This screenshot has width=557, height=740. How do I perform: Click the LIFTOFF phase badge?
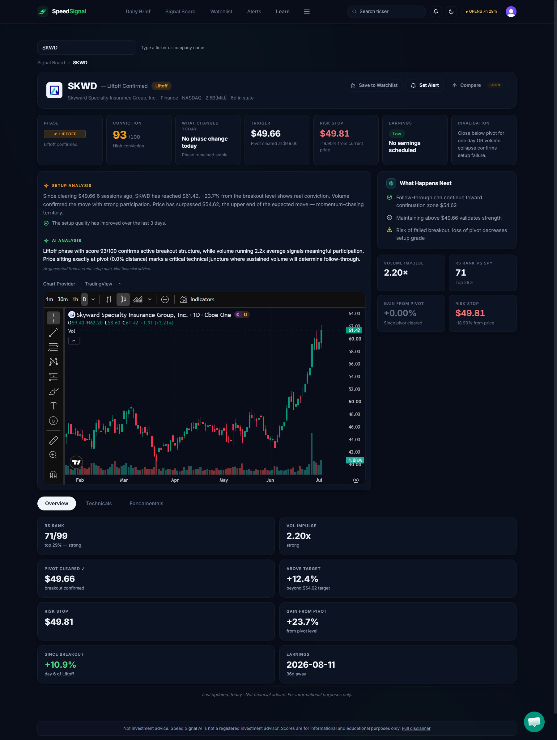pyautogui.click(x=65, y=134)
